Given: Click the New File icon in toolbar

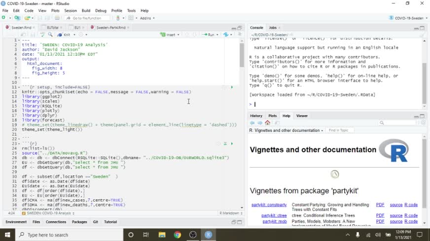Looking at the screenshot, I should tap(3, 18).
